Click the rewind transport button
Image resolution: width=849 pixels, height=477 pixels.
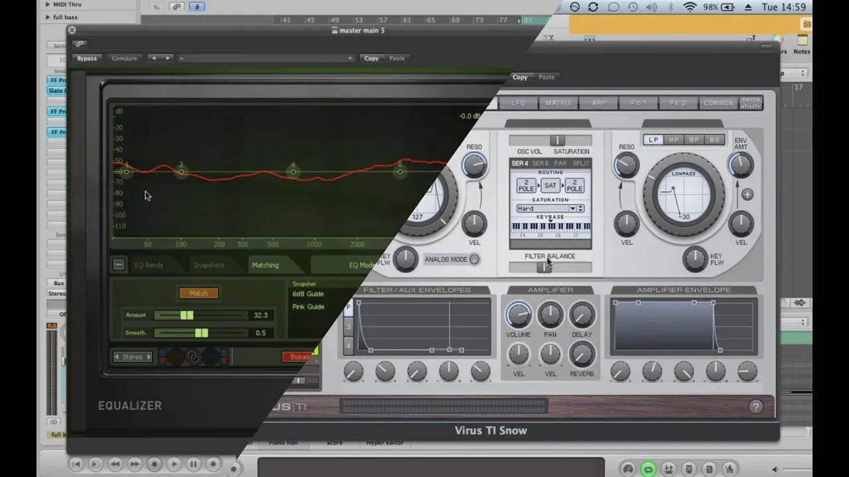(x=115, y=464)
